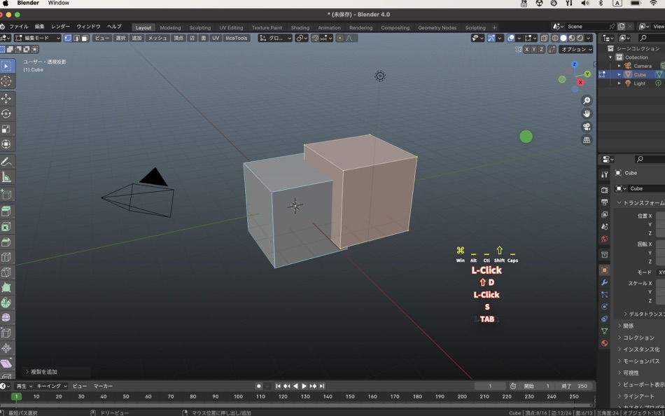
Task: Expand the Light item in outliner
Action: point(619,83)
